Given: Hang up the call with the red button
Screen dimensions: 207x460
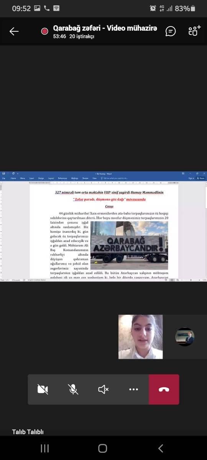Looking at the screenshot, I should [x=164, y=389].
